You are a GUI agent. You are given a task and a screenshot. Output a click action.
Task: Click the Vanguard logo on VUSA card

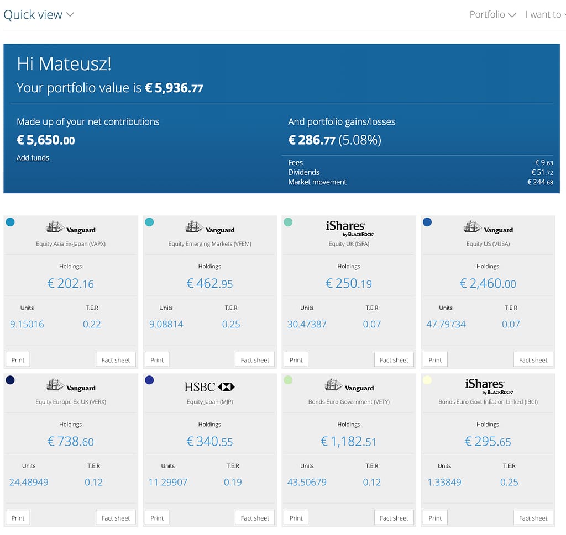pos(488,227)
